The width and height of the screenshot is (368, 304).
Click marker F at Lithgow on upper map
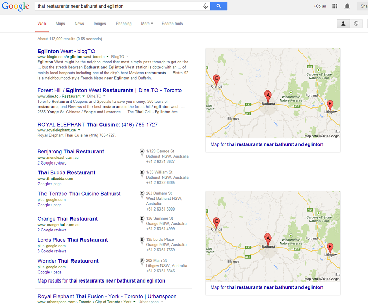(x=330, y=105)
